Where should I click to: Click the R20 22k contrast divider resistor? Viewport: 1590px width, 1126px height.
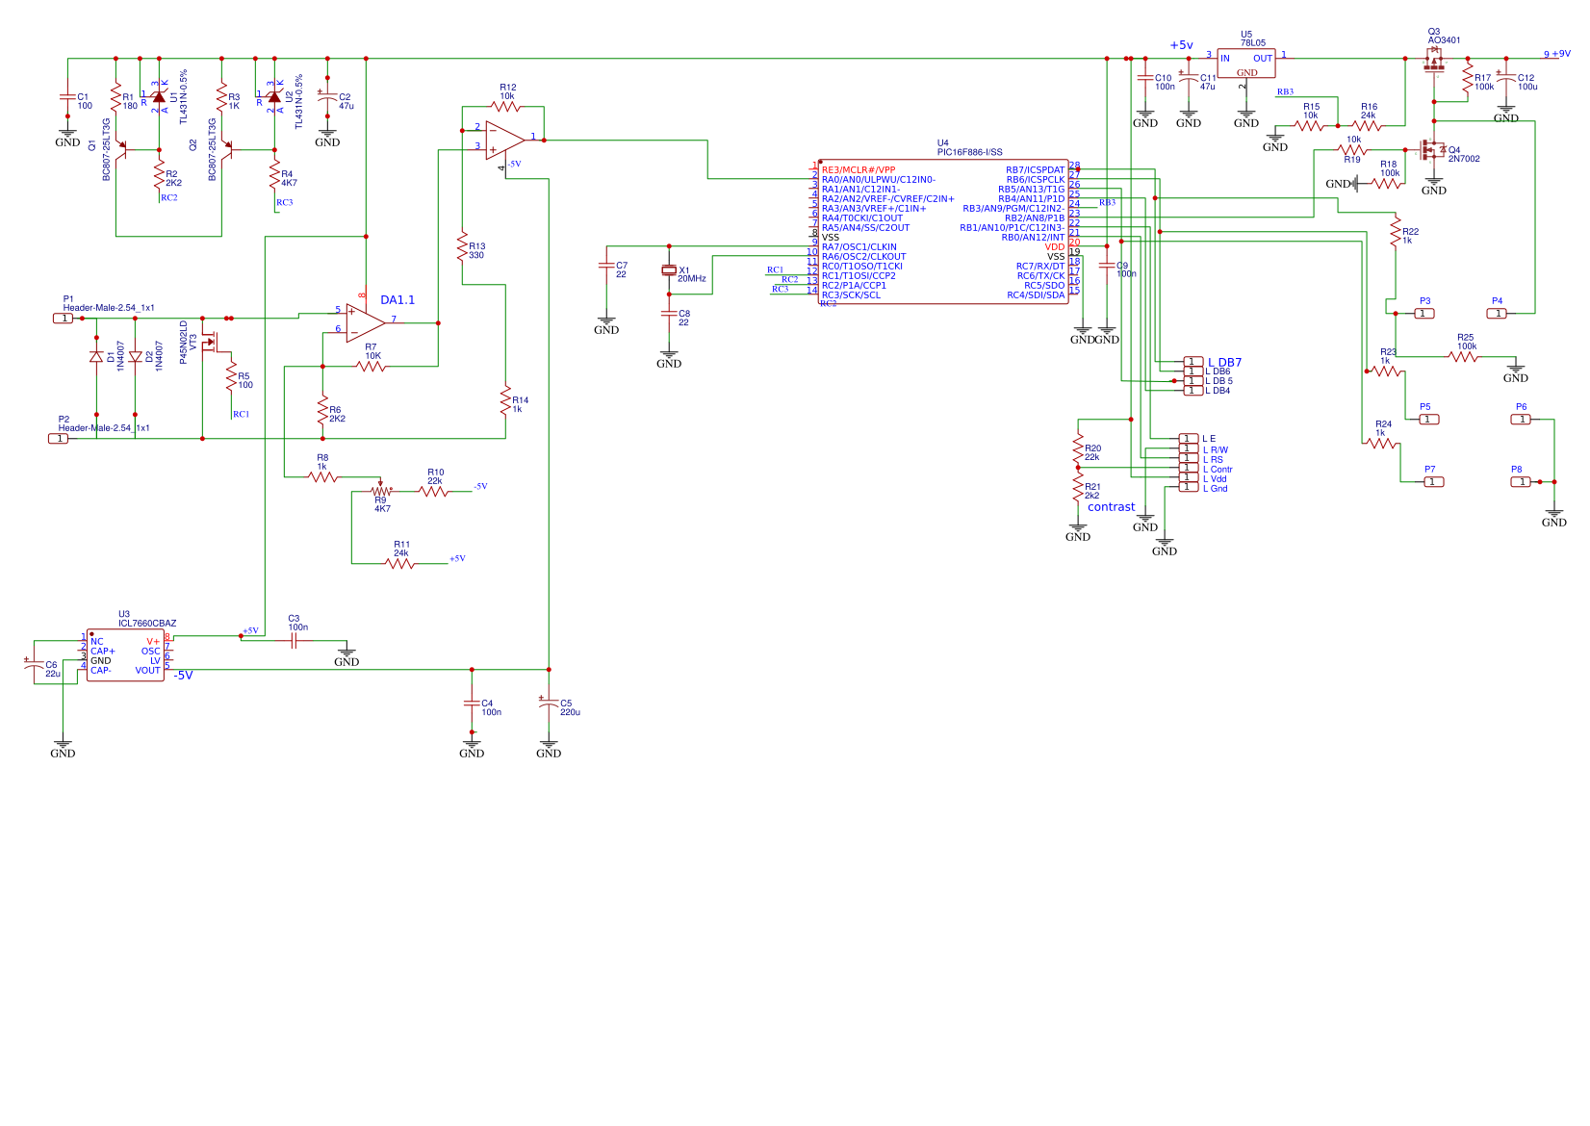click(x=1078, y=450)
